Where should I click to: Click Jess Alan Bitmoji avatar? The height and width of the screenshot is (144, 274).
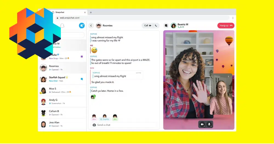click(x=43, y=124)
